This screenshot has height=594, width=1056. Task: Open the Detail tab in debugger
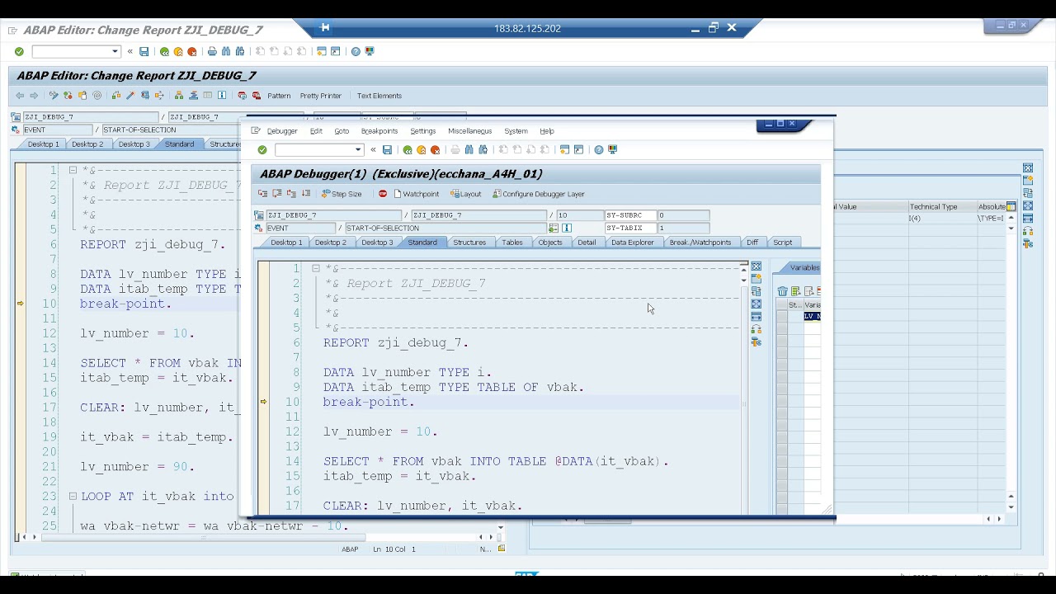pyautogui.click(x=587, y=243)
